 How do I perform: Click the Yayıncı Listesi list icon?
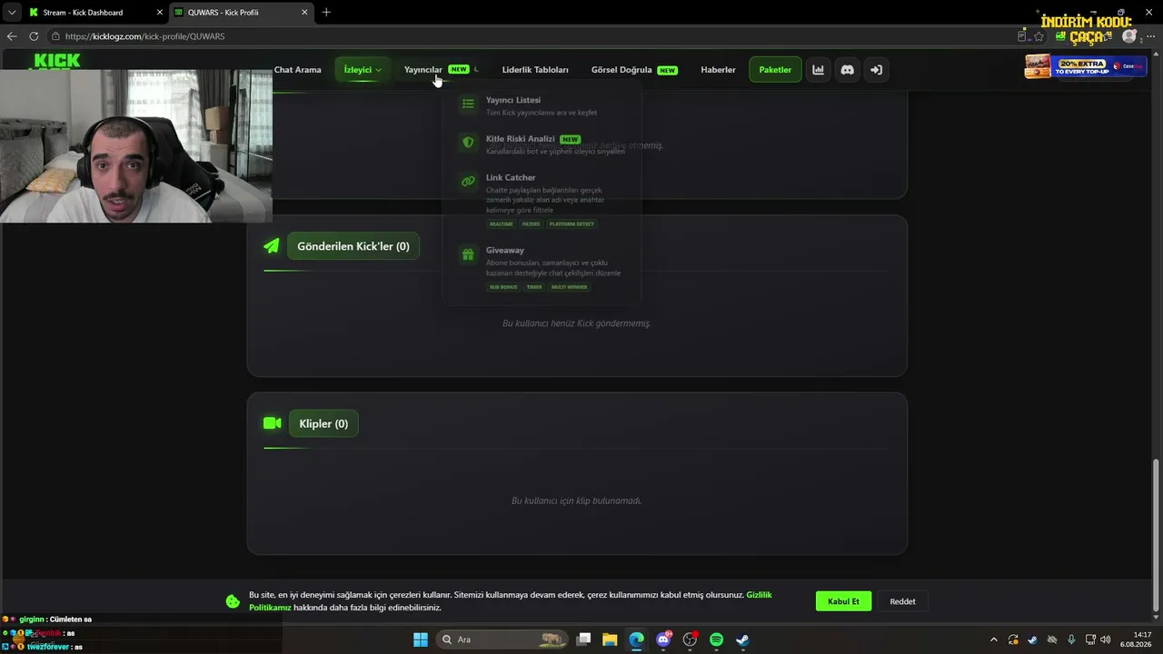coord(468,104)
